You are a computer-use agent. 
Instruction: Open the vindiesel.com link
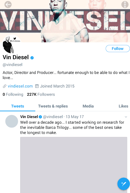click(x=20, y=86)
